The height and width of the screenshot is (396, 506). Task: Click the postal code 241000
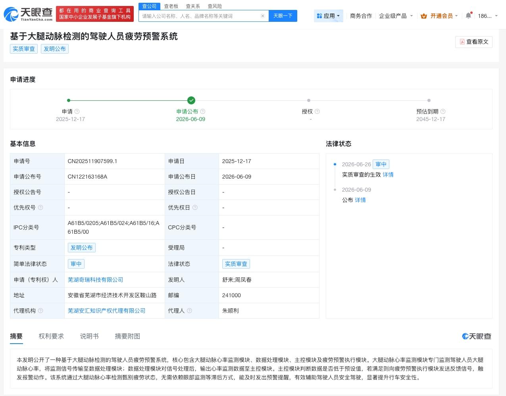[231, 295]
